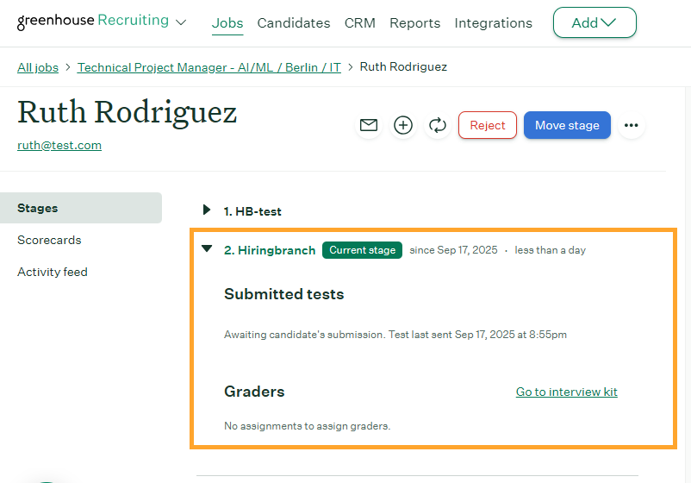The image size is (691, 483).
Task: Navigate to Reports
Action: click(x=414, y=23)
